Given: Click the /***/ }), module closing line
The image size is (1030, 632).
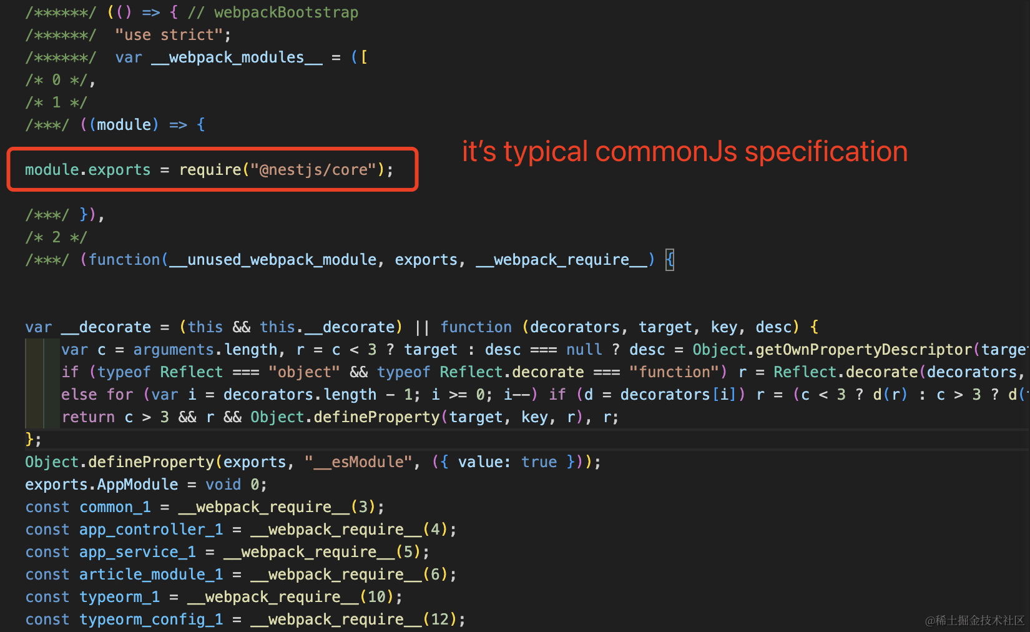Looking at the screenshot, I should [65, 215].
